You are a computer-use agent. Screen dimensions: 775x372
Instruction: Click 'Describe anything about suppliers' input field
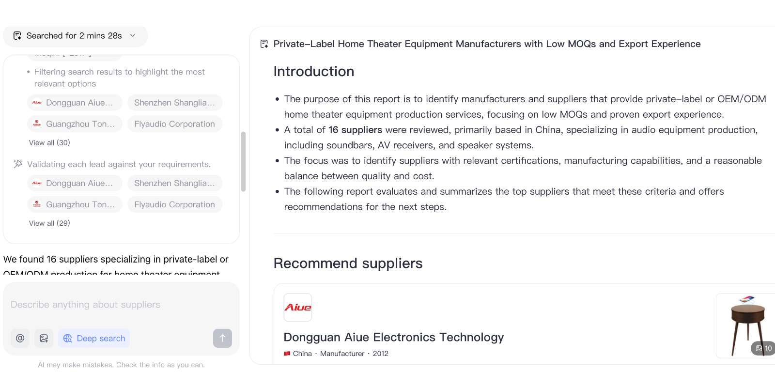coord(121,305)
